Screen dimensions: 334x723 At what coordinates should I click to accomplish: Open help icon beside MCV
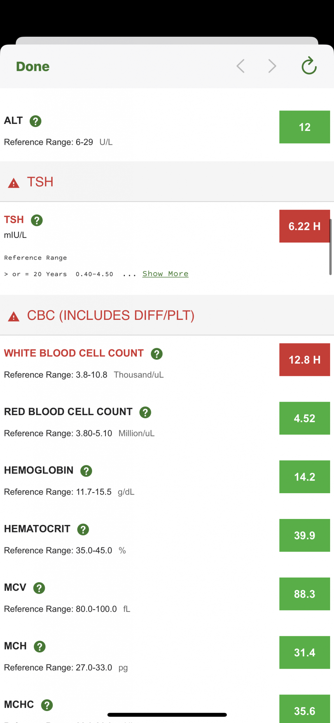[x=39, y=588]
